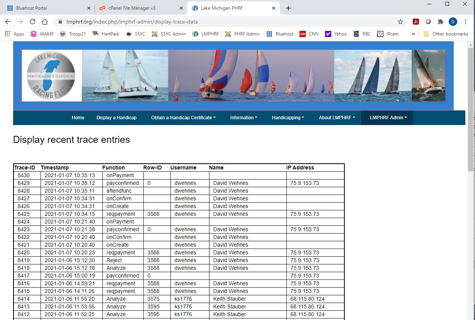
Task: Open the PHRF Admin bookmark
Action: (242, 34)
